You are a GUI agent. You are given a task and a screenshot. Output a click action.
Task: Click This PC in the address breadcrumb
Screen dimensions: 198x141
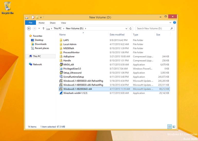point(58,29)
